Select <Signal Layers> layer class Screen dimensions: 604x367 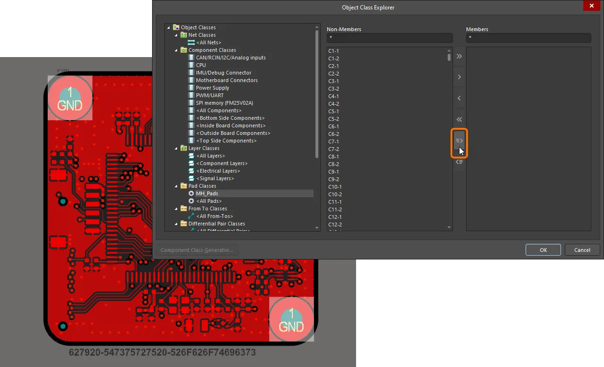(215, 178)
